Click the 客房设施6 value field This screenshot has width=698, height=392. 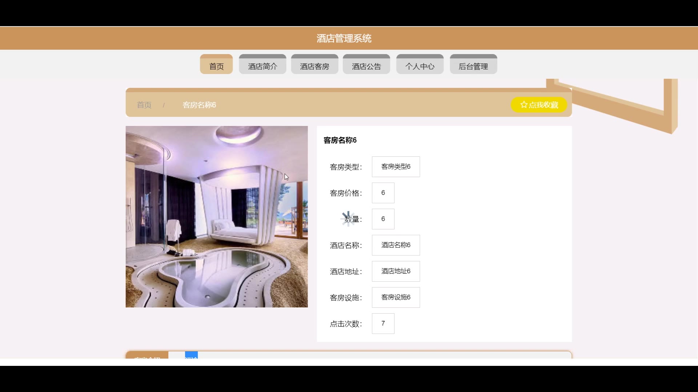pos(396,298)
